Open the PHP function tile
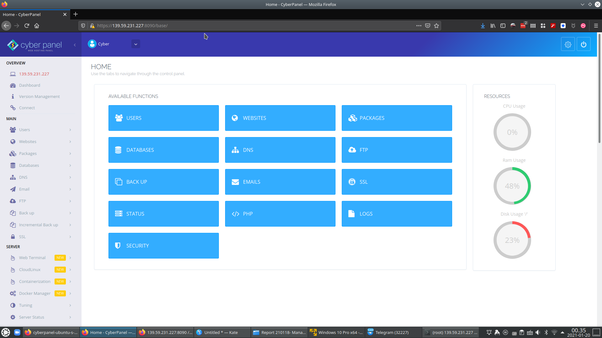The width and height of the screenshot is (602, 338). tap(280, 214)
